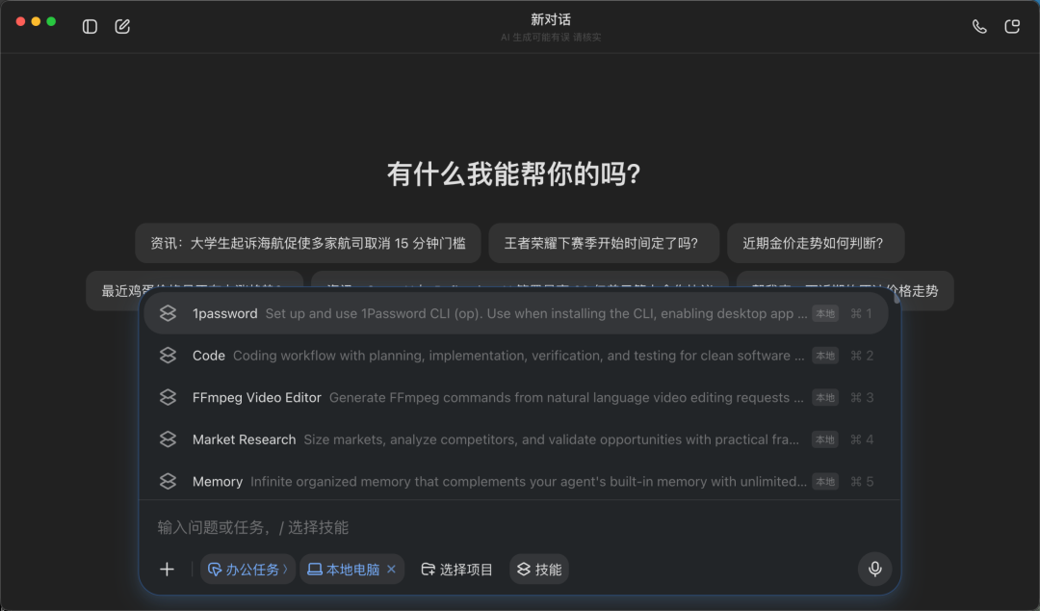This screenshot has width=1040, height=611.
Task: Click the microphone voice input button
Action: coord(874,569)
